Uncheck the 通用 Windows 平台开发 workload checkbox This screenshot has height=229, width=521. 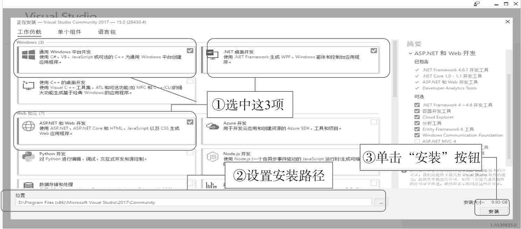point(190,51)
